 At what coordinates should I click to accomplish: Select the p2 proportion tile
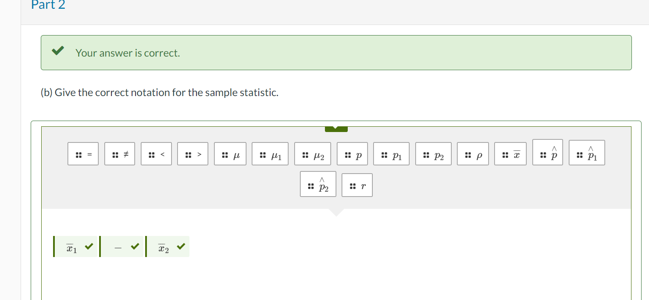coord(433,154)
